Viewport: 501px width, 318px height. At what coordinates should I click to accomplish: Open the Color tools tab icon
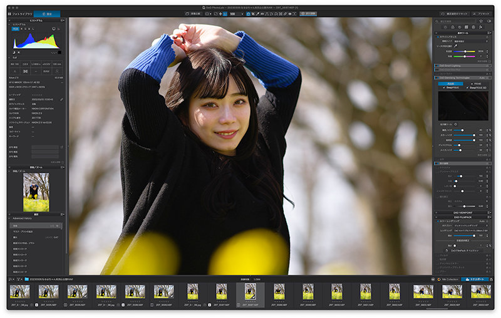(x=452, y=27)
